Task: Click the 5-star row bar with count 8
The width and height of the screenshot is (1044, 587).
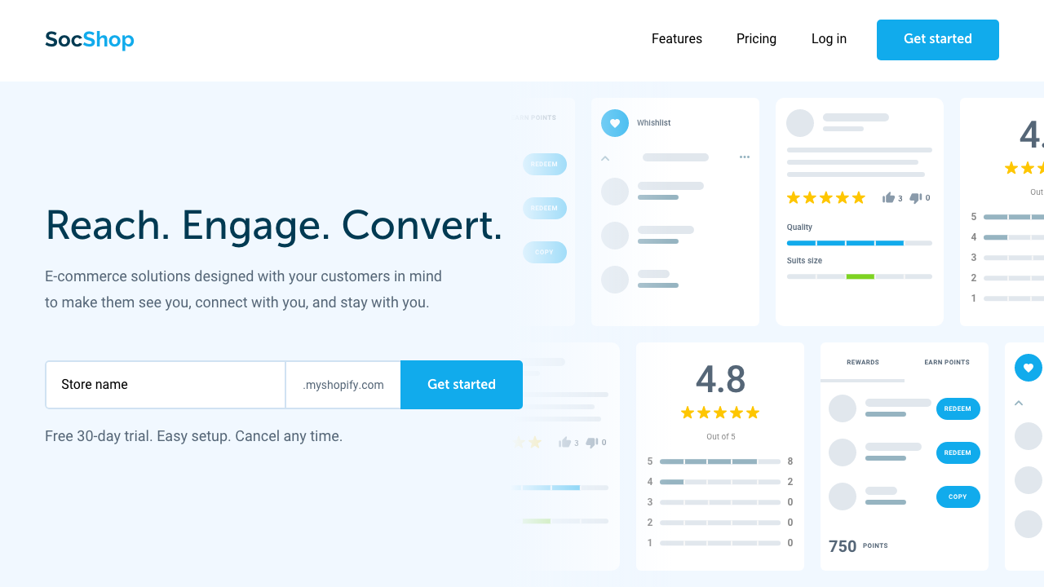Action: tap(720, 461)
